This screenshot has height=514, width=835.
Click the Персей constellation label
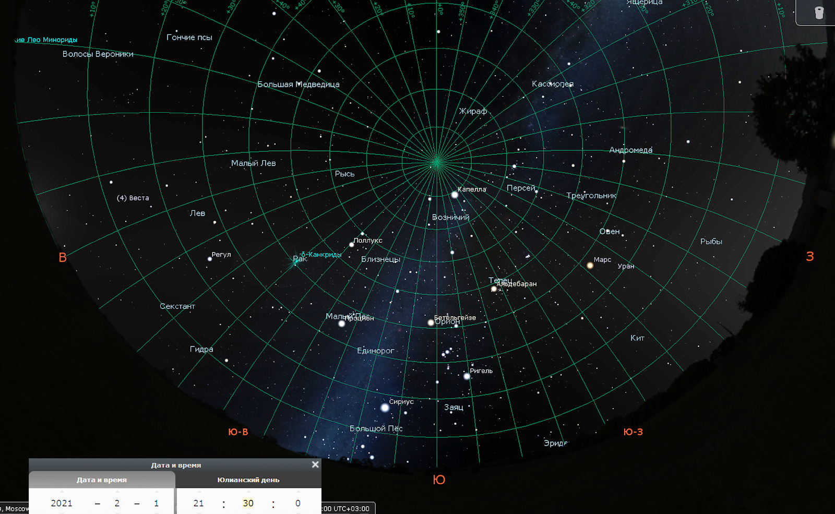(521, 188)
